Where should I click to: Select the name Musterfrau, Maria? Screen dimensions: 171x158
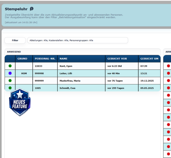(70, 81)
